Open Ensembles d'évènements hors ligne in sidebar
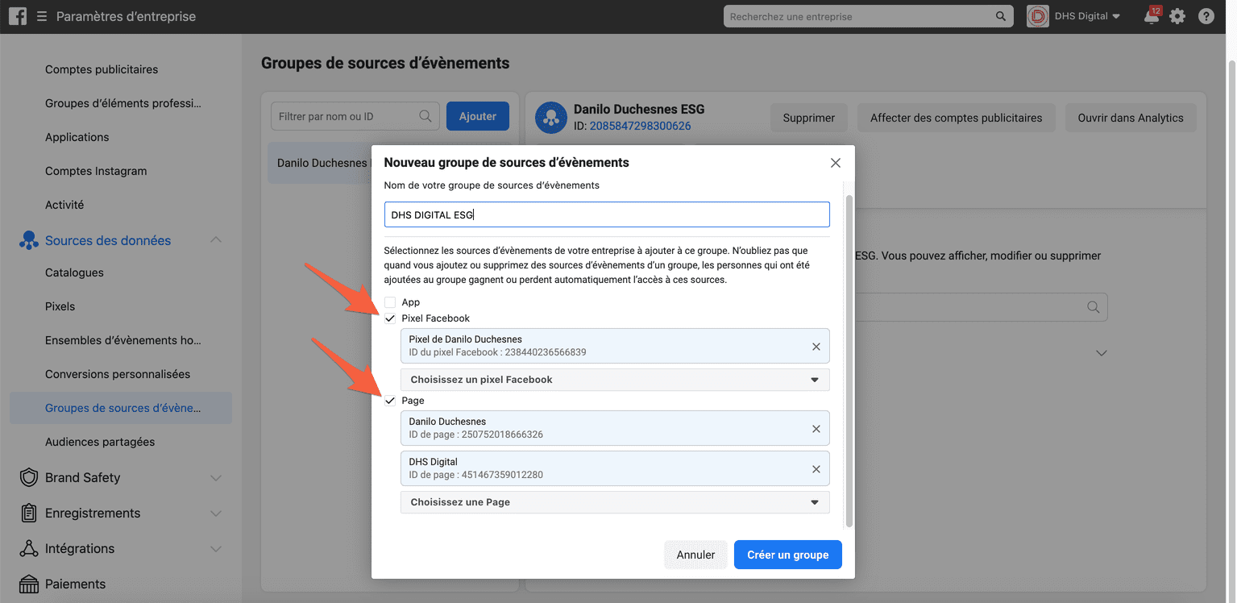This screenshot has width=1237, height=603. [123, 340]
